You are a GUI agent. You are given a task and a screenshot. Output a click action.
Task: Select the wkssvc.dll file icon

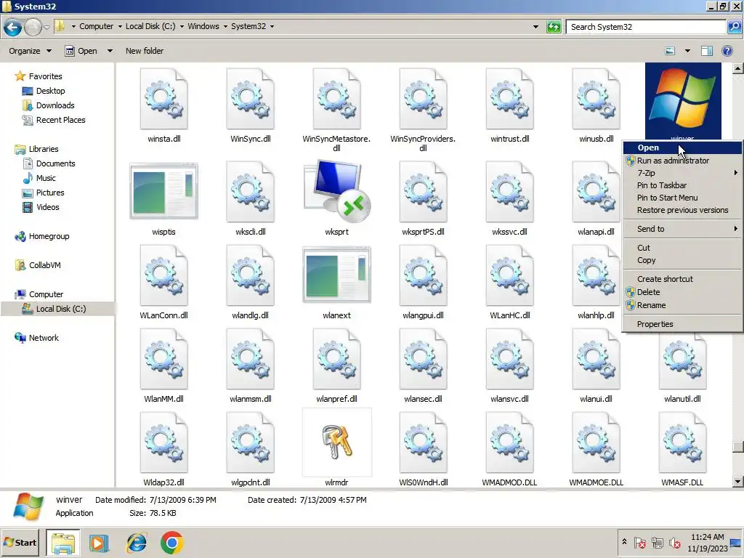point(509,191)
